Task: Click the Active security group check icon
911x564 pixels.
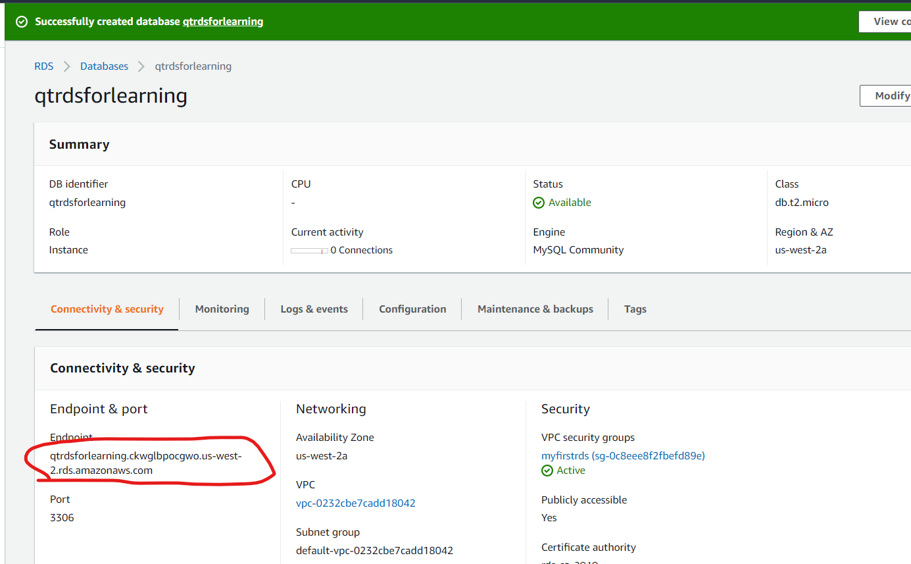Action: [x=547, y=471]
